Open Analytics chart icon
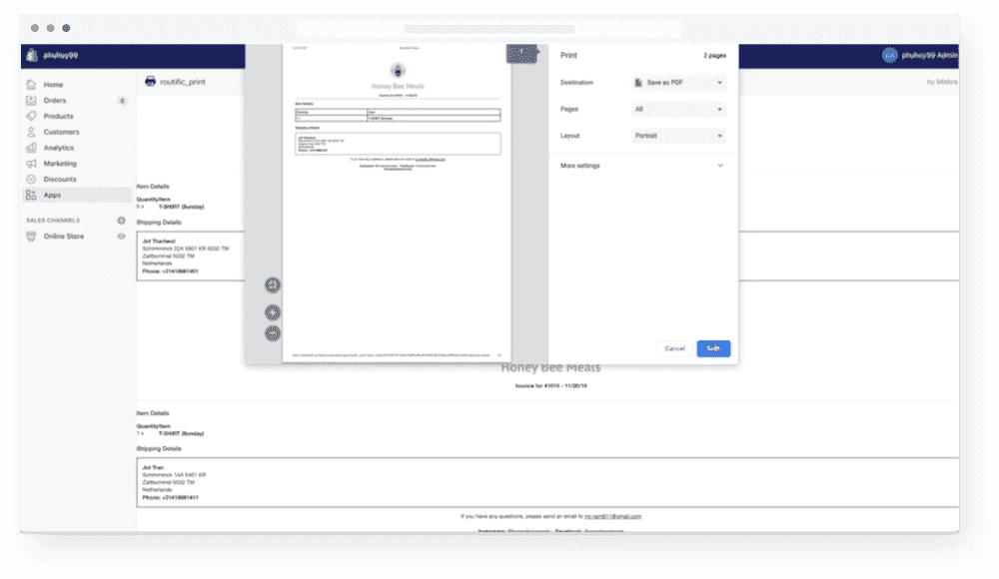The image size is (999, 579). tap(32, 148)
